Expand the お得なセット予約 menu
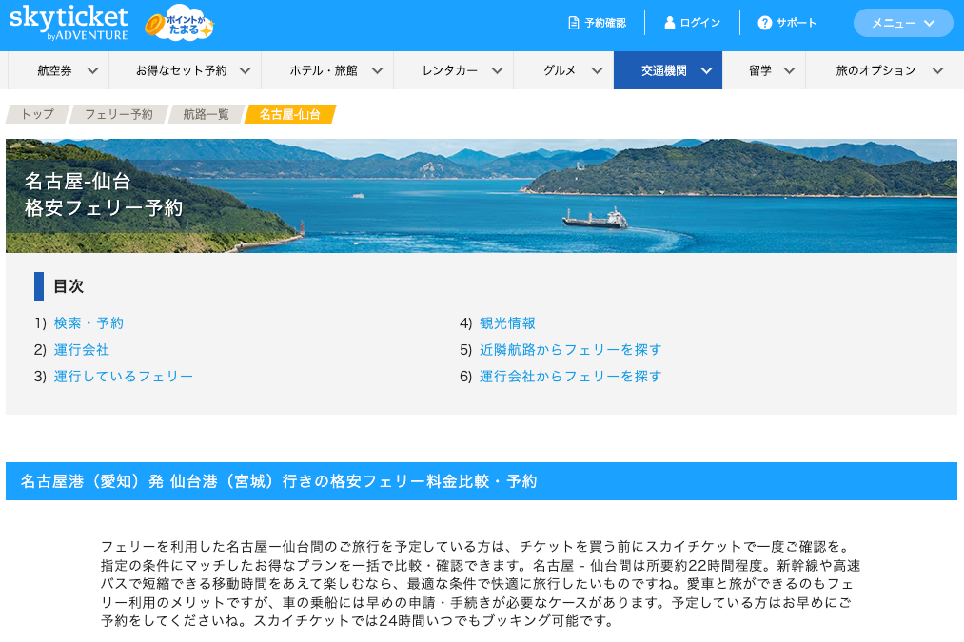This screenshot has height=642, width=964. pos(192,70)
